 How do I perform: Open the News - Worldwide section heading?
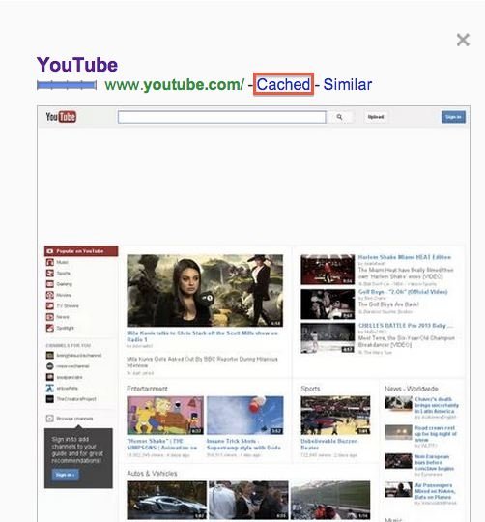pyautogui.click(x=412, y=389)
